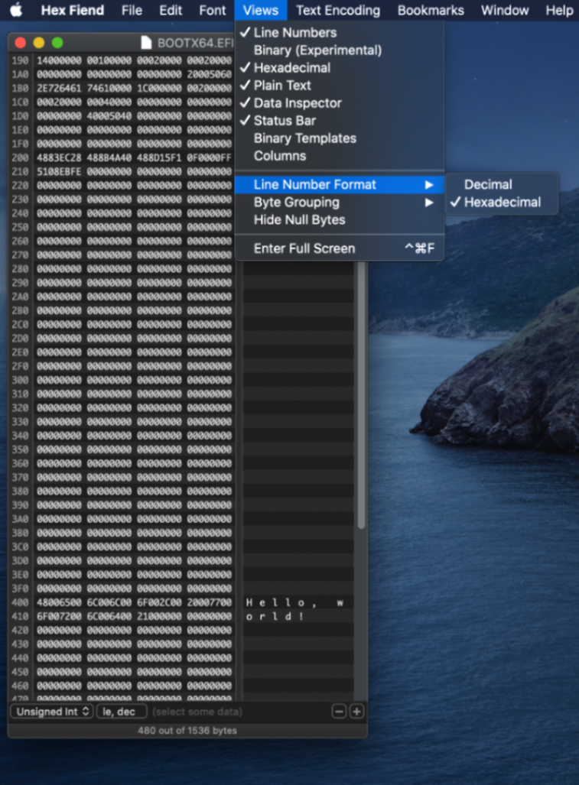Open the Apple menu
Viewport: 579px width, 785px height.
coord(16,10)
